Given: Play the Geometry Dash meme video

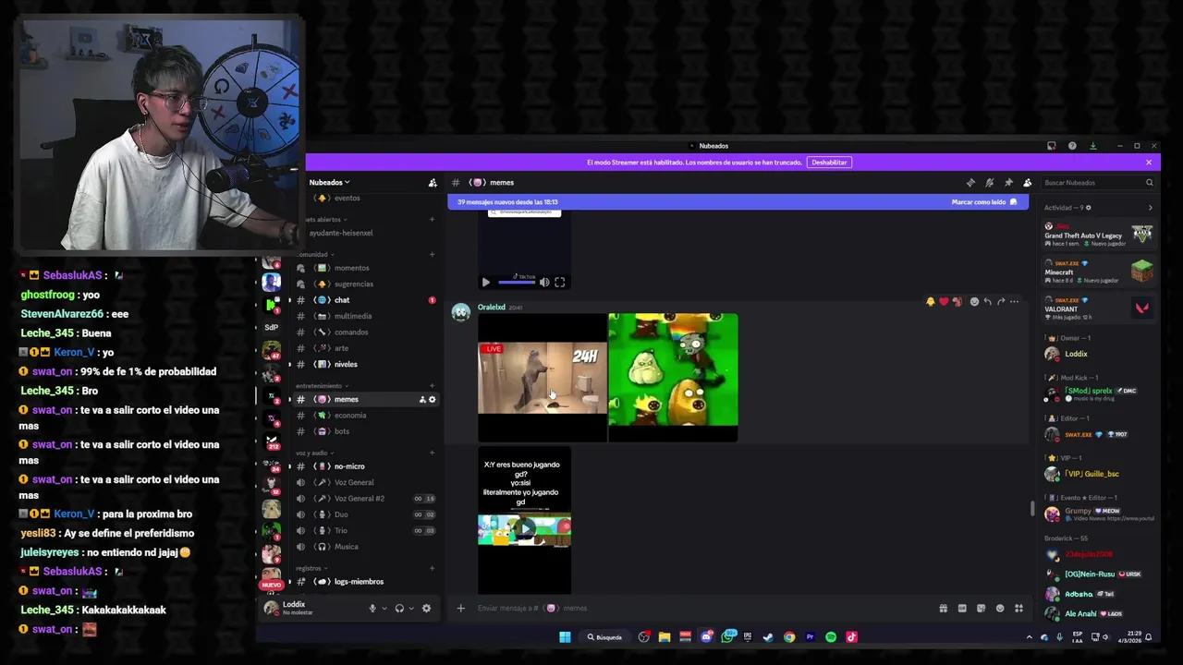Looking at the screenshot, I should (524, 529).
